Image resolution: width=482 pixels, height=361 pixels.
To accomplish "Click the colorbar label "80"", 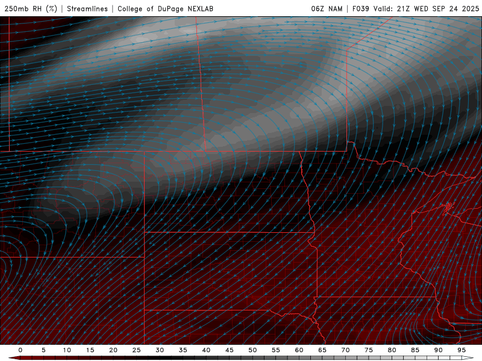I will (x=392, y=350).
